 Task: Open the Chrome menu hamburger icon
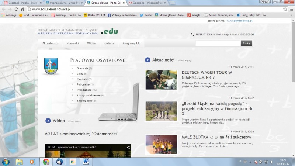[292, 9]
